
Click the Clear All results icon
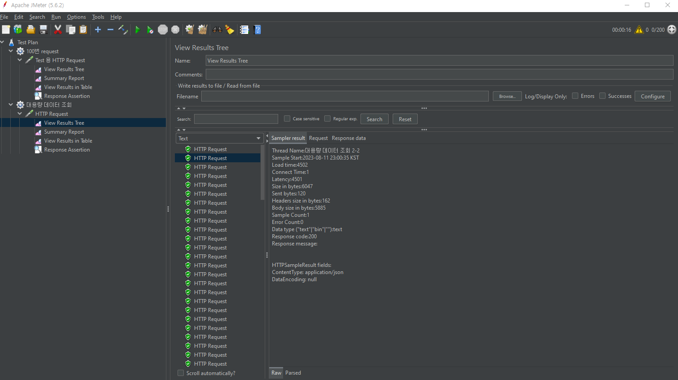click(x=203, y=30)
